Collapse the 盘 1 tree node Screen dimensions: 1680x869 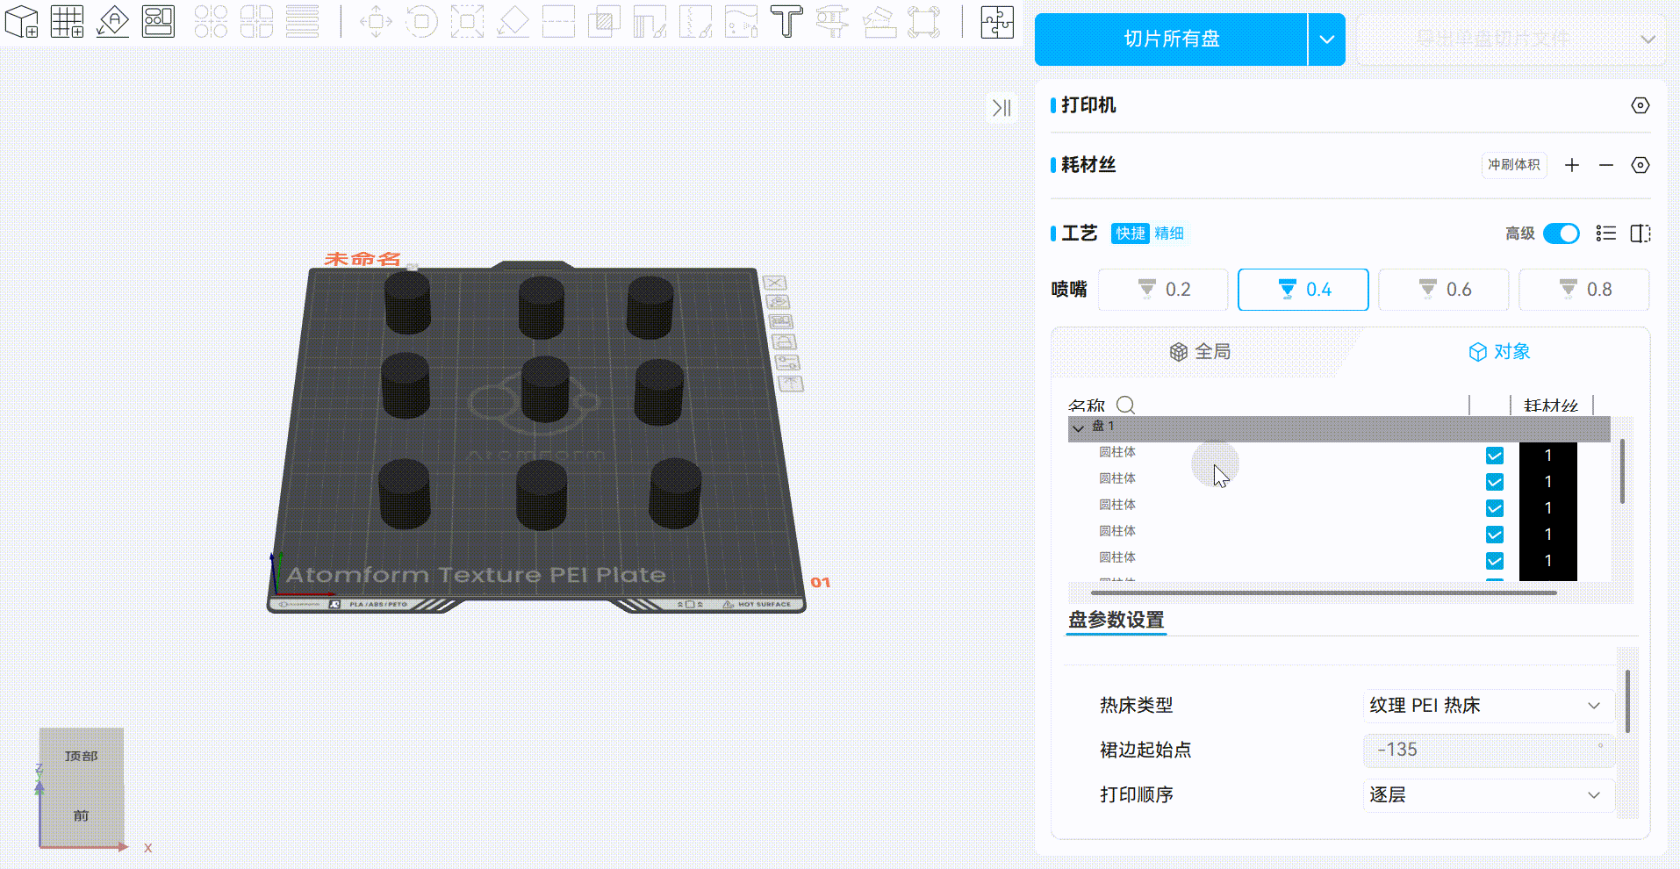(1079, 427)
